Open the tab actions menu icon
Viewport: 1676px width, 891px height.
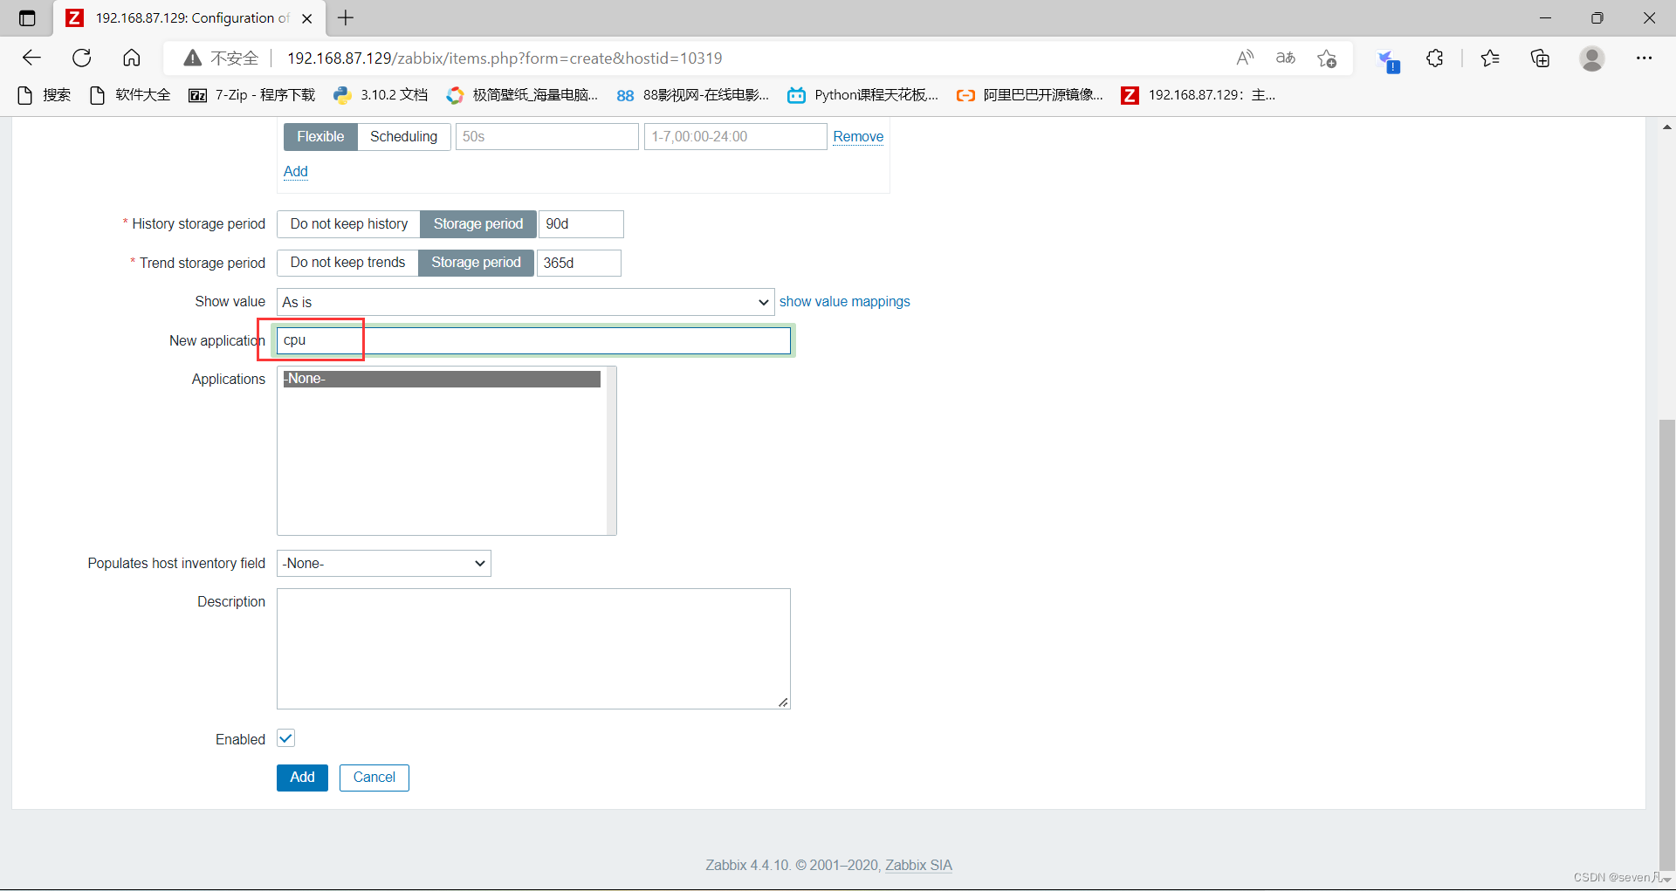27,17
